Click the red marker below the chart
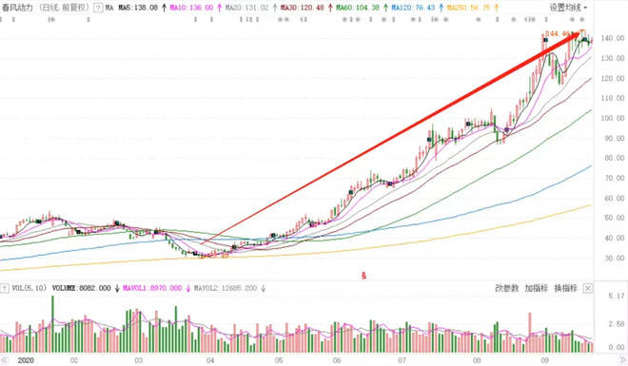 363,276
